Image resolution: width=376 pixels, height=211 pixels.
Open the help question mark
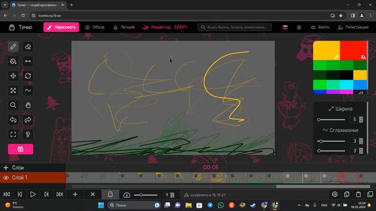click(28, 134)
